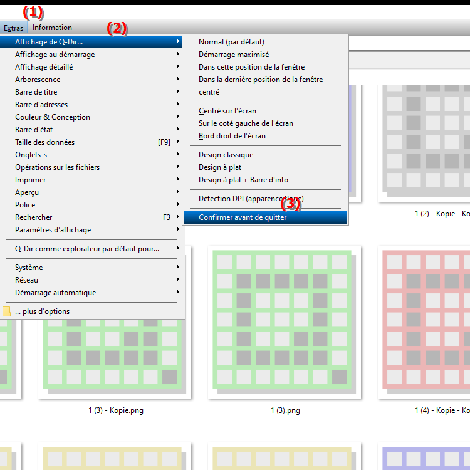Image resolution: width=470 pixels, height=470 pixels.
Task: Click ... plus d'options entry
Action: (91, 311)
